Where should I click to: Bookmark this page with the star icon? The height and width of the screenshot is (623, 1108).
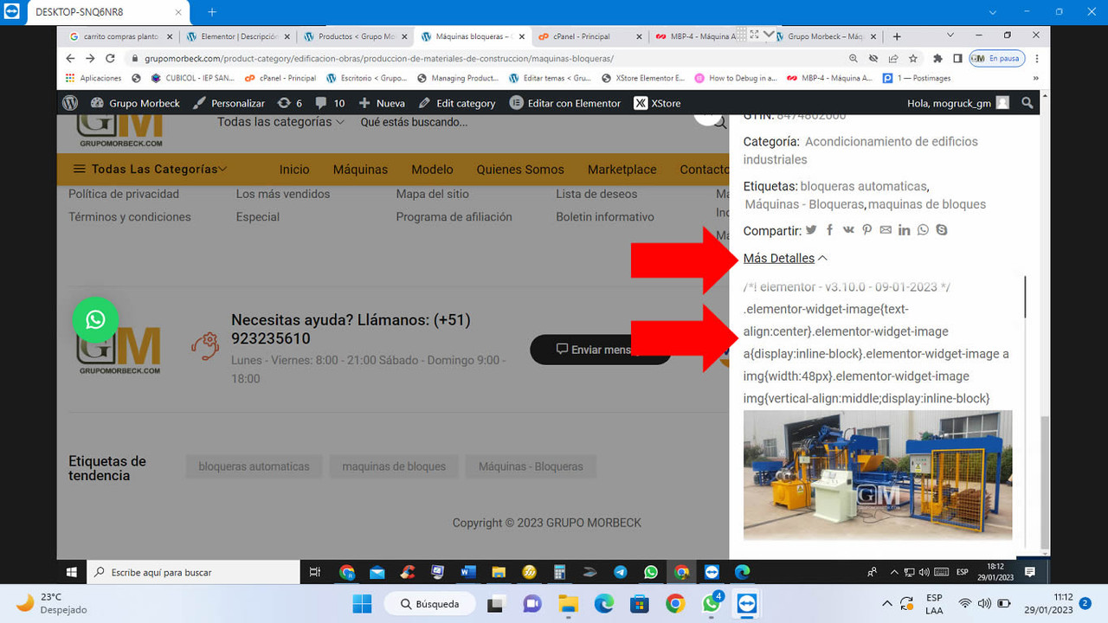point(913,58)
